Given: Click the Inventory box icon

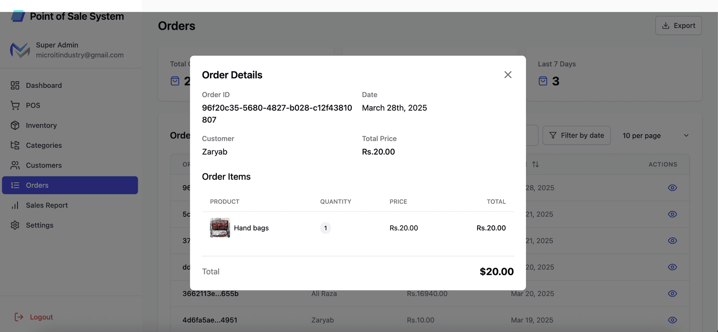Looking at the screenshot, I should 15,125.
